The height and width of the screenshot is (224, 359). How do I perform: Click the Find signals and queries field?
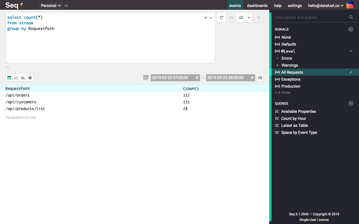310,17
